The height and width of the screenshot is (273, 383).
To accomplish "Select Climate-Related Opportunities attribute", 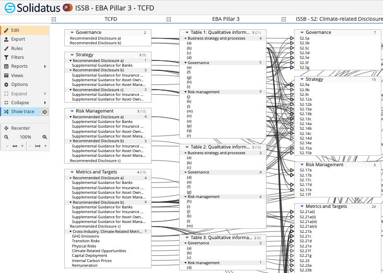I will click(99, 251).
